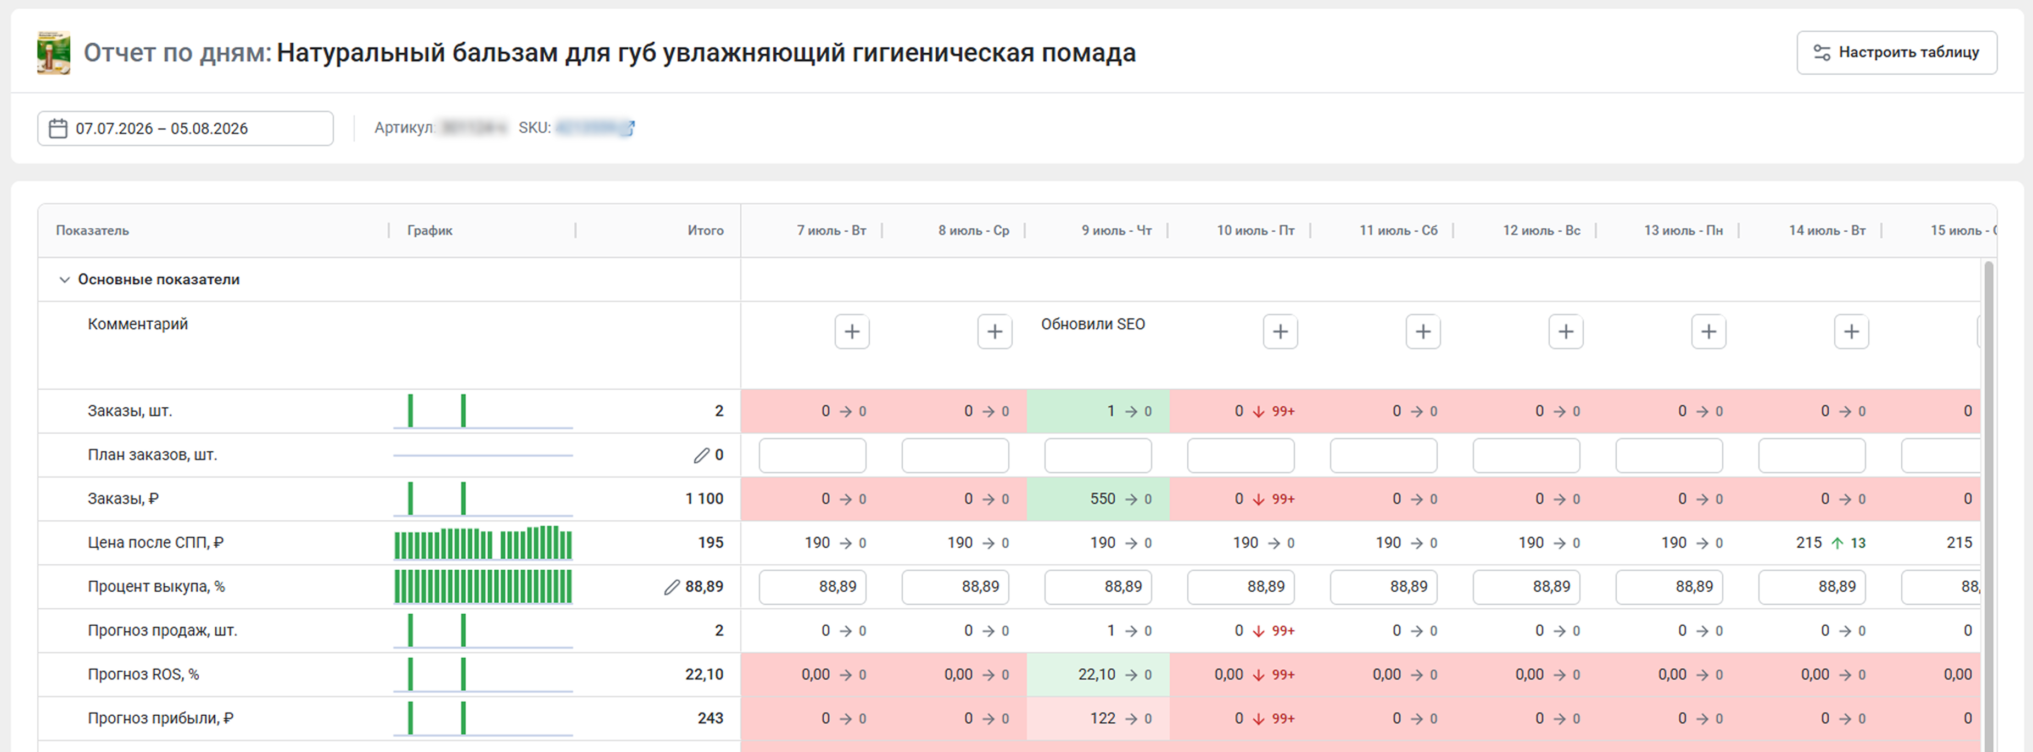Select the 8 июль - Ср column header
Image resolution: width=2033 pixels, height=752 pixels.
tap(974, 231)
